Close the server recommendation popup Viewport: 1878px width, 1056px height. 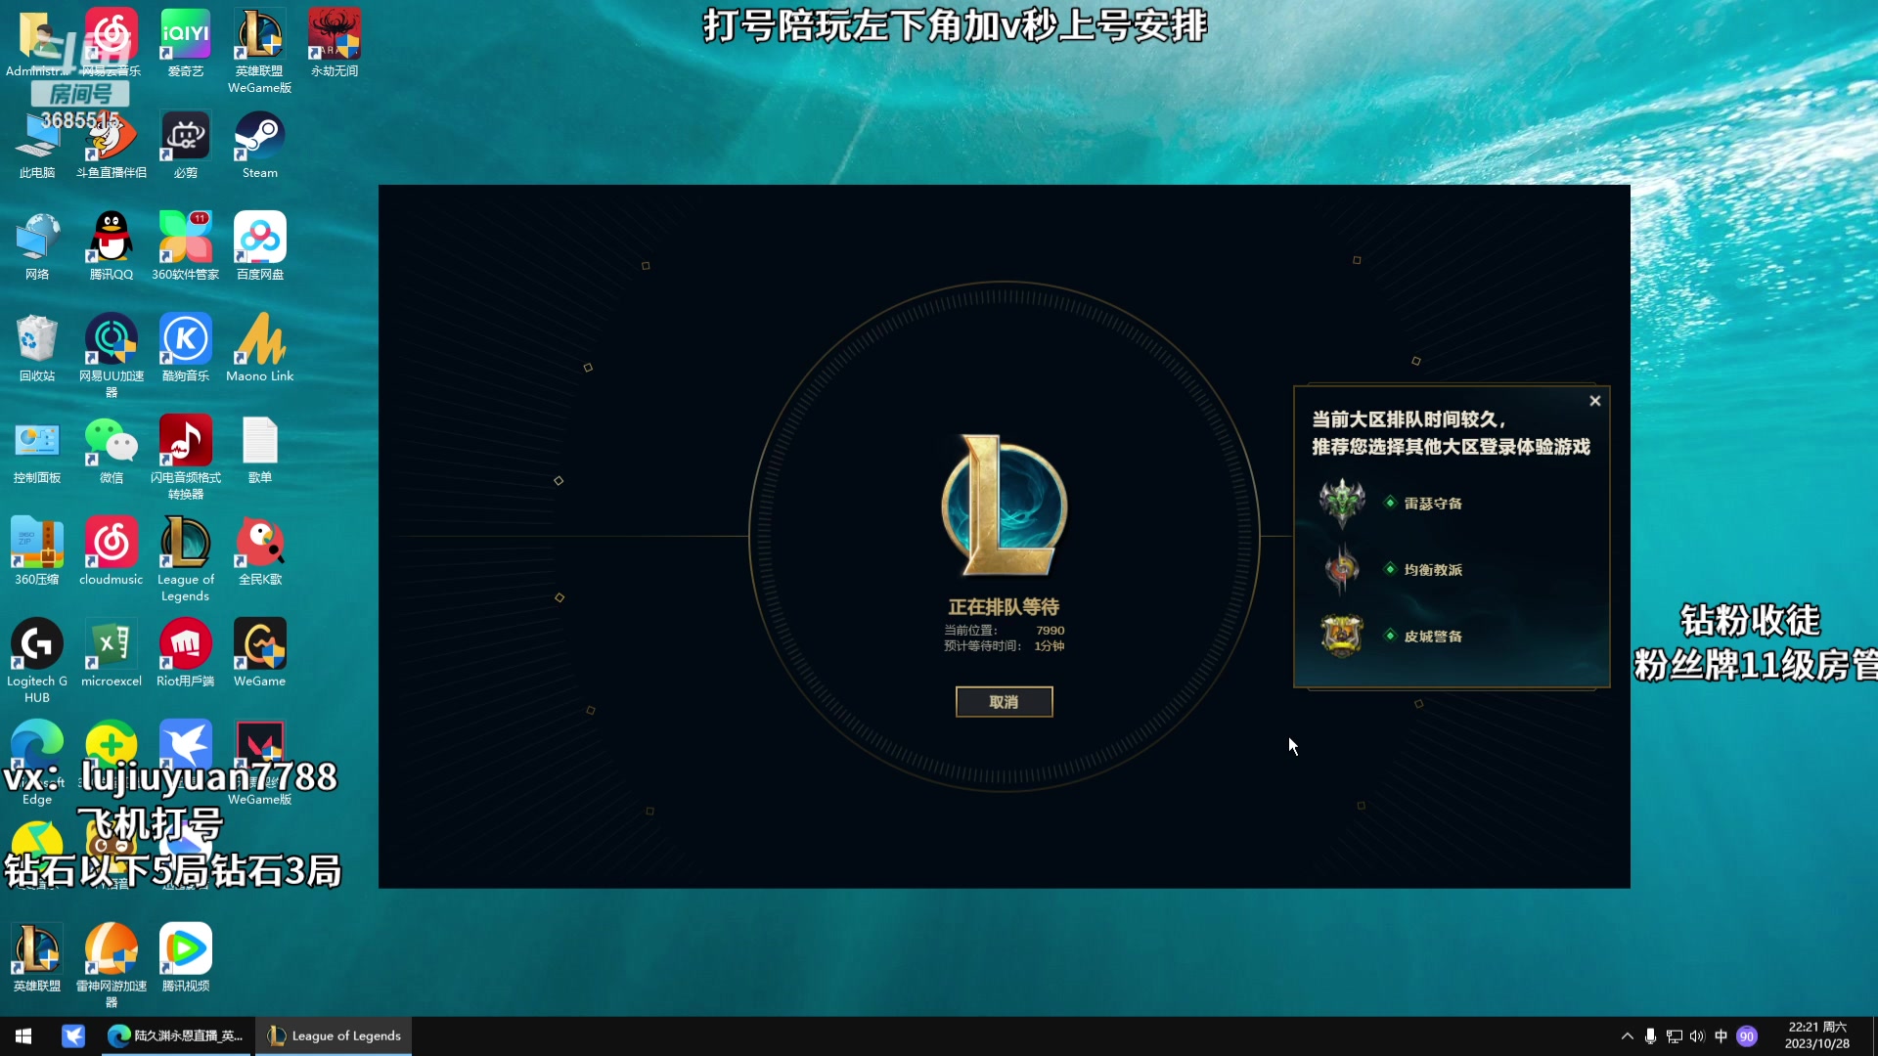(x=1595, y=401)
